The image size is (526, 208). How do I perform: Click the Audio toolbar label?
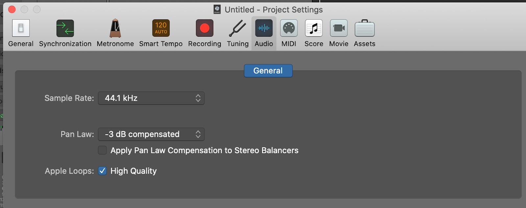click(264, 44)
